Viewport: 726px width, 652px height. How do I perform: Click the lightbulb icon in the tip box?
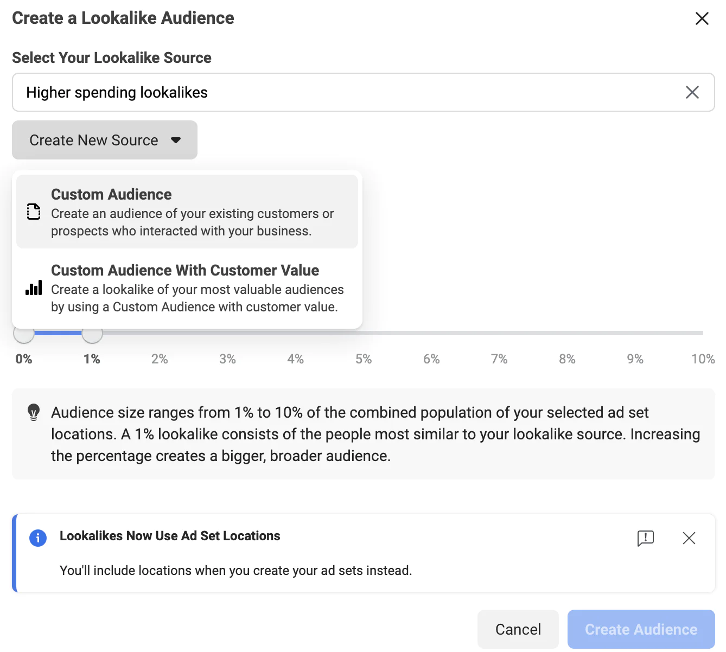coord(34,413)
